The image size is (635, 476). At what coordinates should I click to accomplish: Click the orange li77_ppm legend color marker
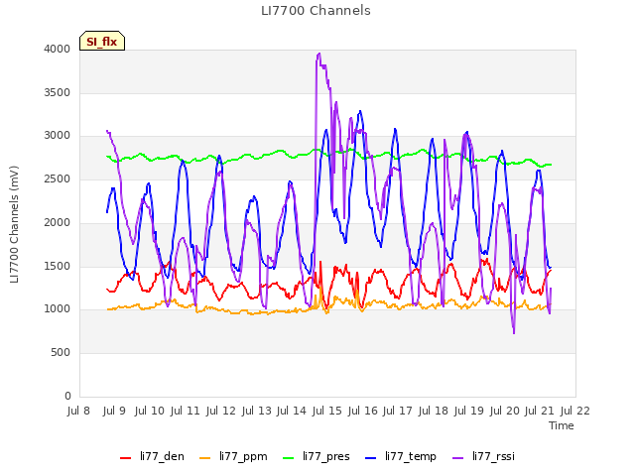[x=205, y=458]
